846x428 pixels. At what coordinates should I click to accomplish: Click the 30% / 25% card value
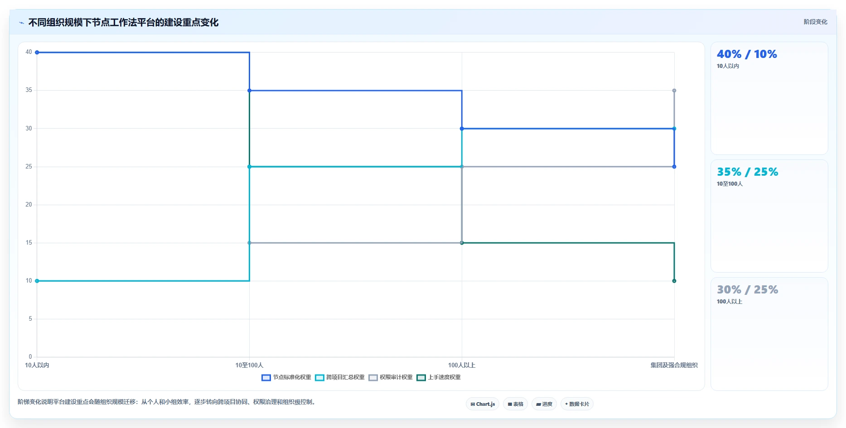[747, 290]
